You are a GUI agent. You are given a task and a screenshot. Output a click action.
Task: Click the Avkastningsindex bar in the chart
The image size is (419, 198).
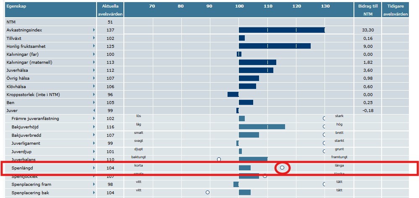coord(281,30)
